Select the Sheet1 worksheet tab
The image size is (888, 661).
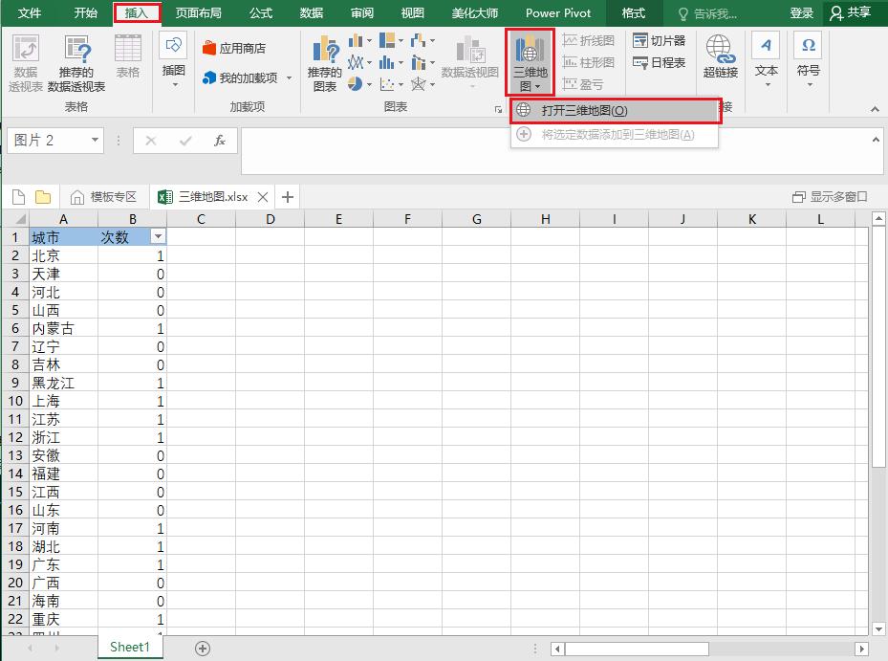click(130, 647)
